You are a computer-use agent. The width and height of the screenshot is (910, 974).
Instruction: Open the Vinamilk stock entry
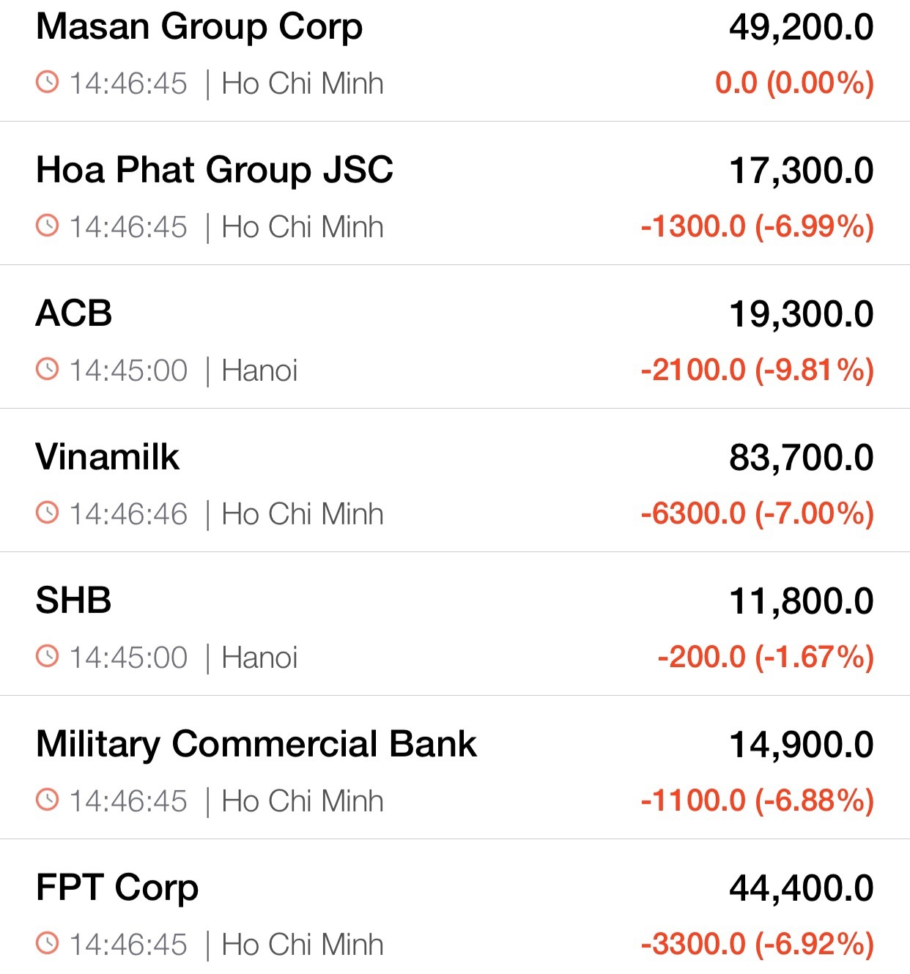[108, 457]
